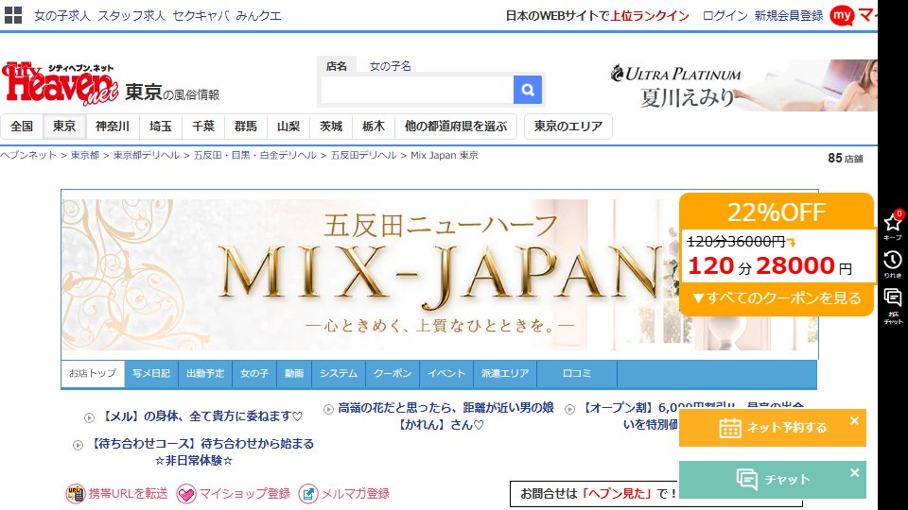
Task: Click play icon beside 高嶺の花 headline
Action: pyautogui.click(x=328, y=409)
